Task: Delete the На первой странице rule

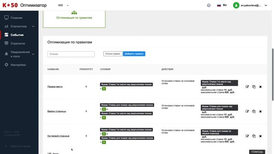Action: pyautogui.click(x=260, y=136)
